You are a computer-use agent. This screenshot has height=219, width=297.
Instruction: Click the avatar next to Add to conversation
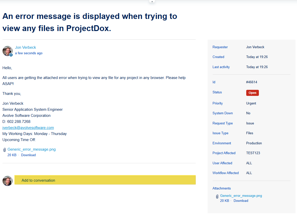[8, 181]
